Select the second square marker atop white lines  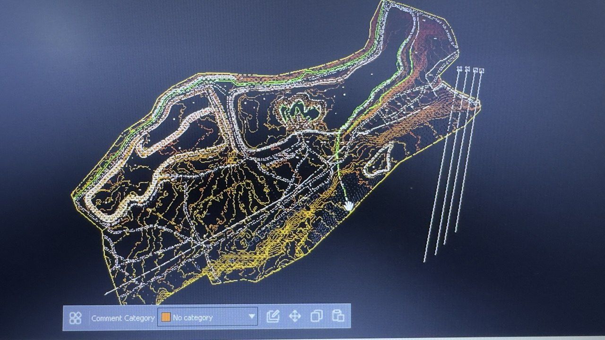tap(467, 69)
